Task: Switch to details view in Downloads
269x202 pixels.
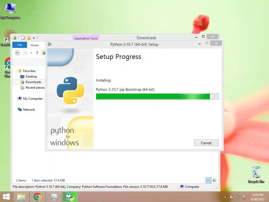Action: [209, 180]
